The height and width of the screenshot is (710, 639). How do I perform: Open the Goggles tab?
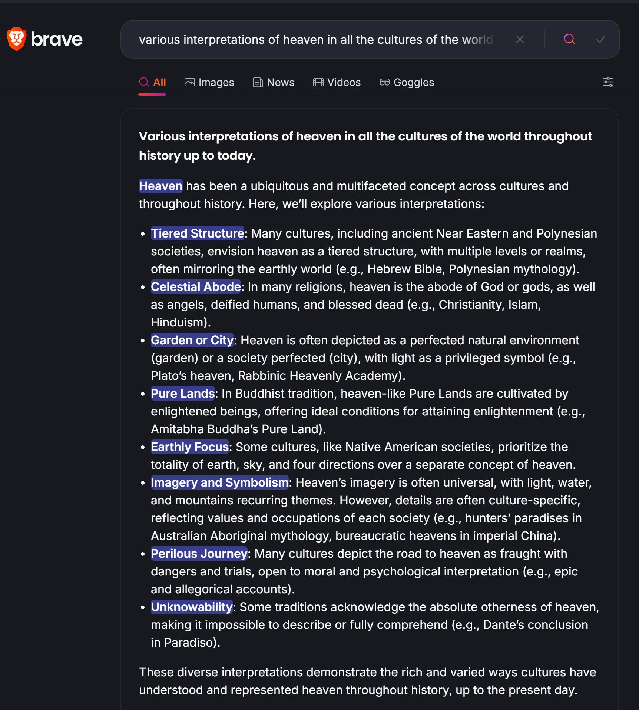coord(407,82)
